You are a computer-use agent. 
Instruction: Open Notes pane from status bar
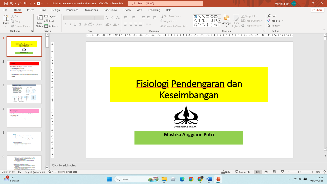tap(227, 172)
